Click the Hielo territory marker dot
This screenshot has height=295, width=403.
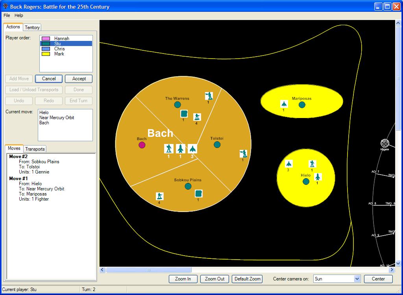(x=306, y=181)
